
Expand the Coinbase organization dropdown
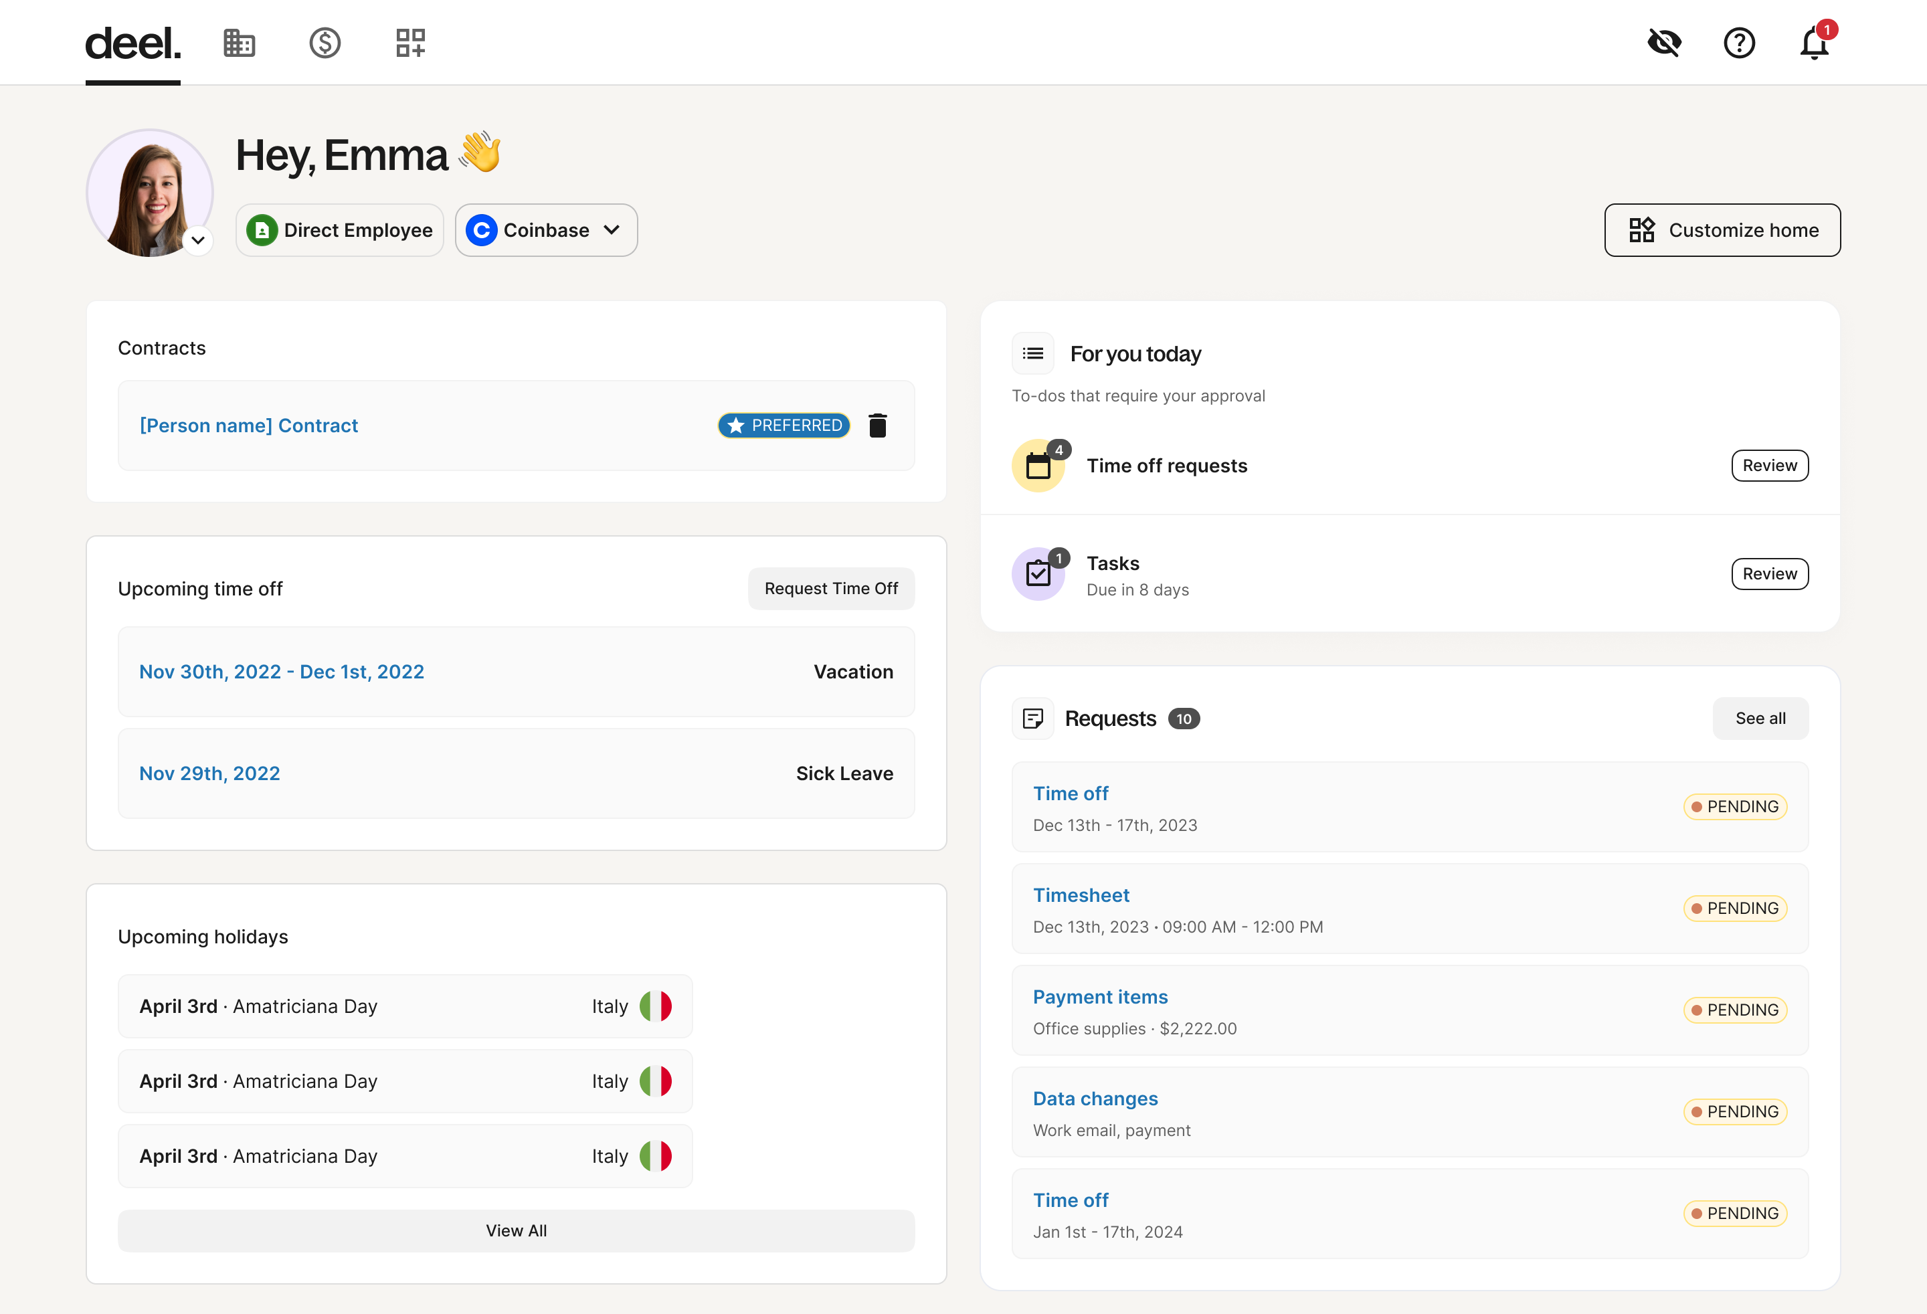(547, 230)
